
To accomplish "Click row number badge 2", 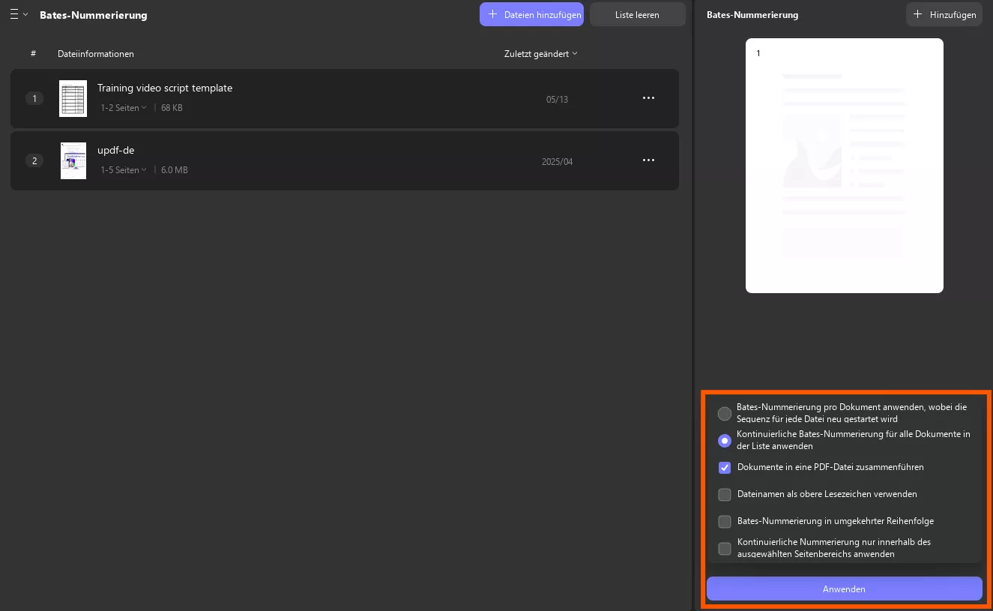I will coord(34,160).
